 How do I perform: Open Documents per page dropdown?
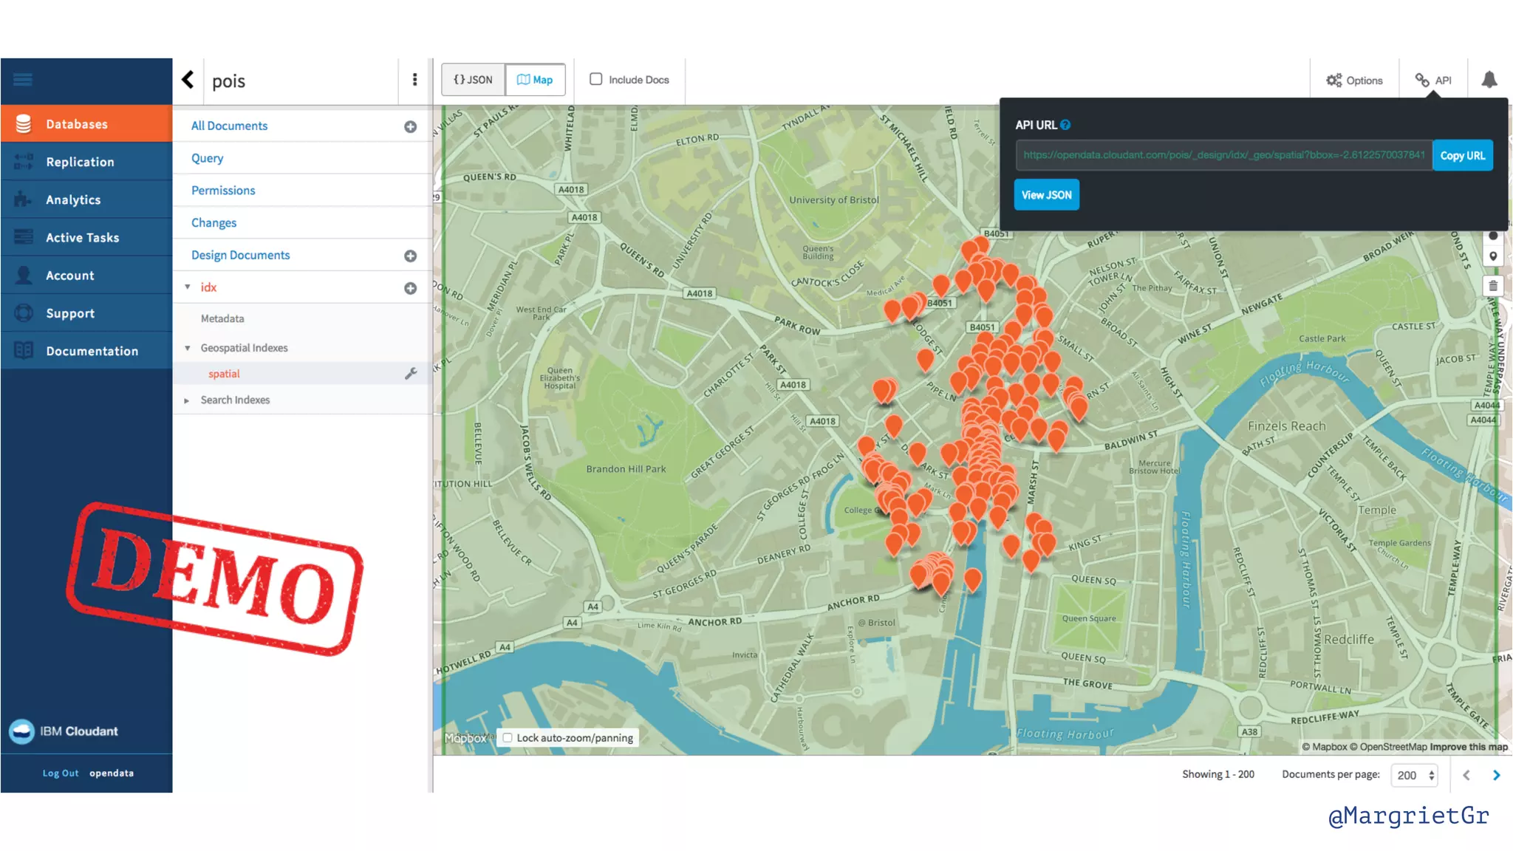point(1415,775)
